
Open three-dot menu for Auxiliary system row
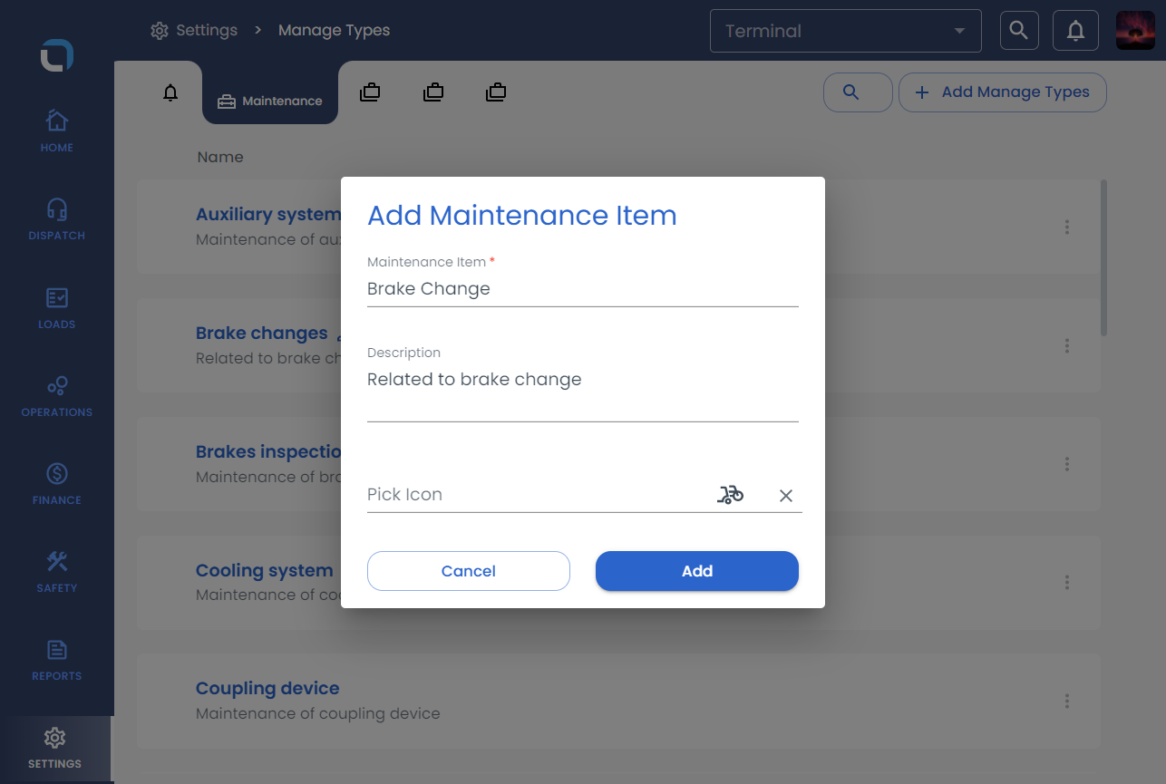point(1067,227)
